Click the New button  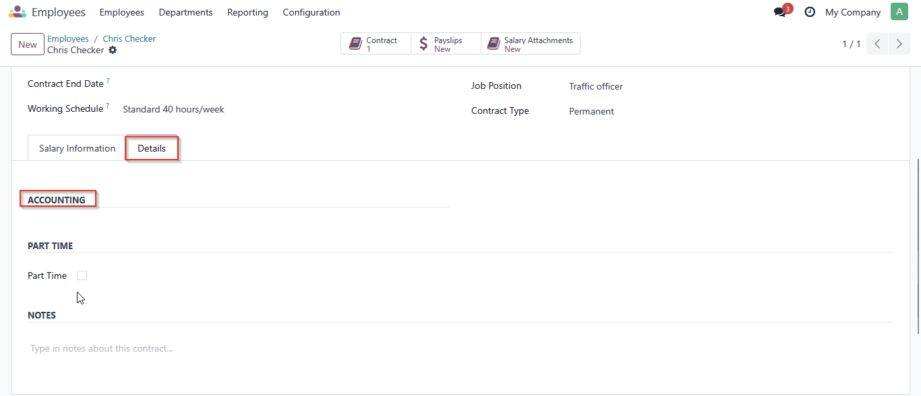[x=28, y=44]
